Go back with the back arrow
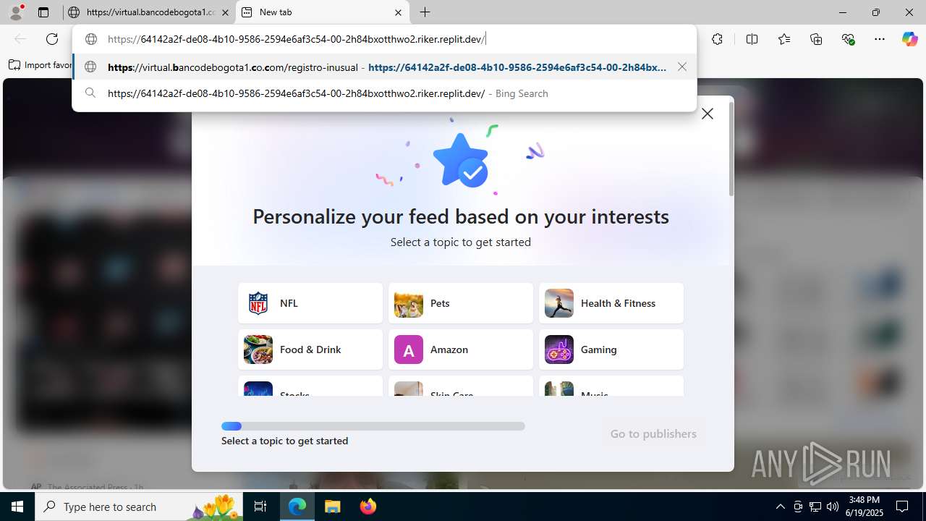 click(20, 39)
